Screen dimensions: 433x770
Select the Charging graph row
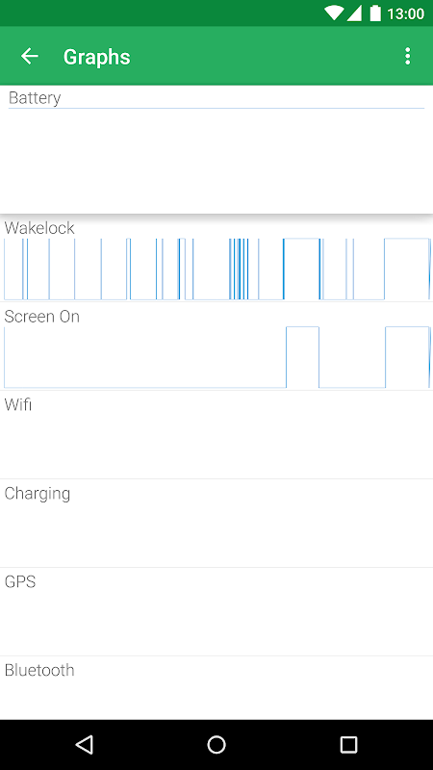[x=216, y=523]
